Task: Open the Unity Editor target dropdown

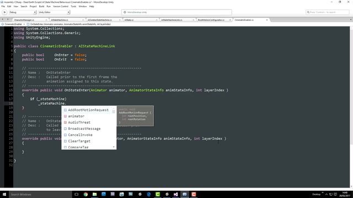Action: (x=54, y=12)
